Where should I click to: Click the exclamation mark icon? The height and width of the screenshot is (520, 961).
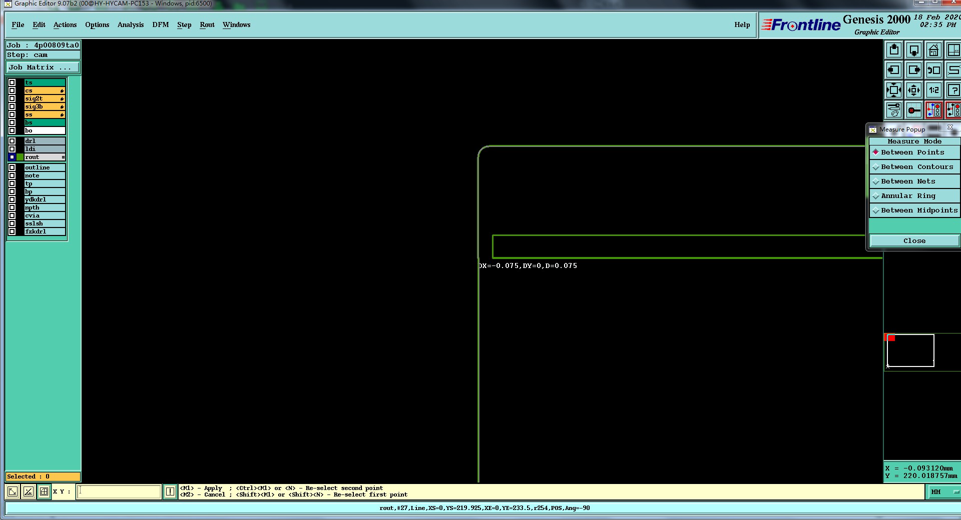tap(170, 491)
